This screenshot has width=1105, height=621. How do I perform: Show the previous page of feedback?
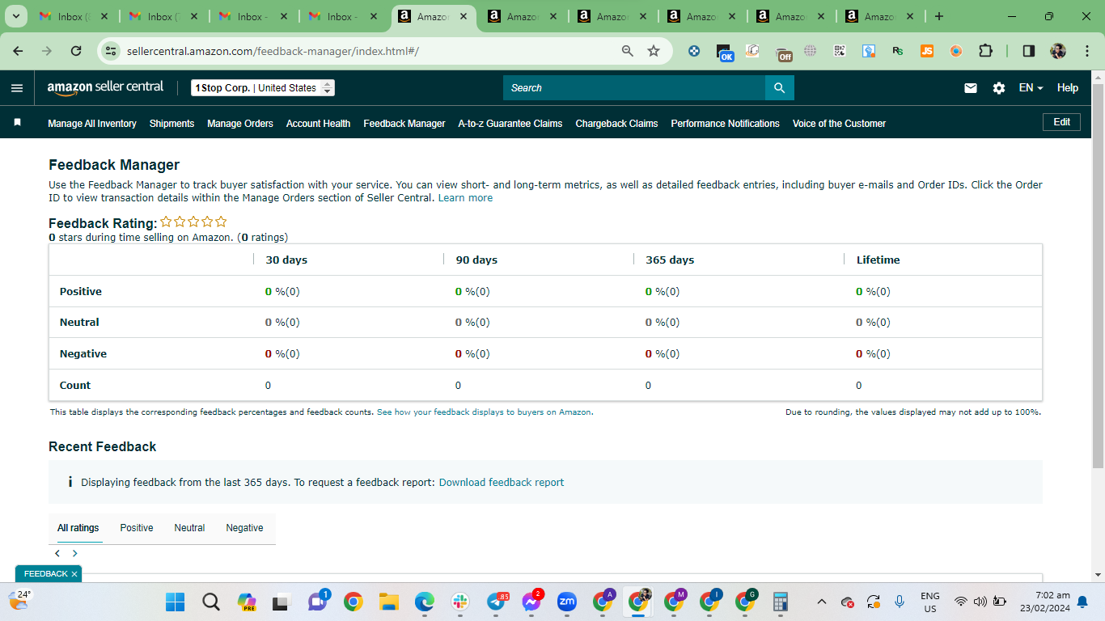[57, 554]
